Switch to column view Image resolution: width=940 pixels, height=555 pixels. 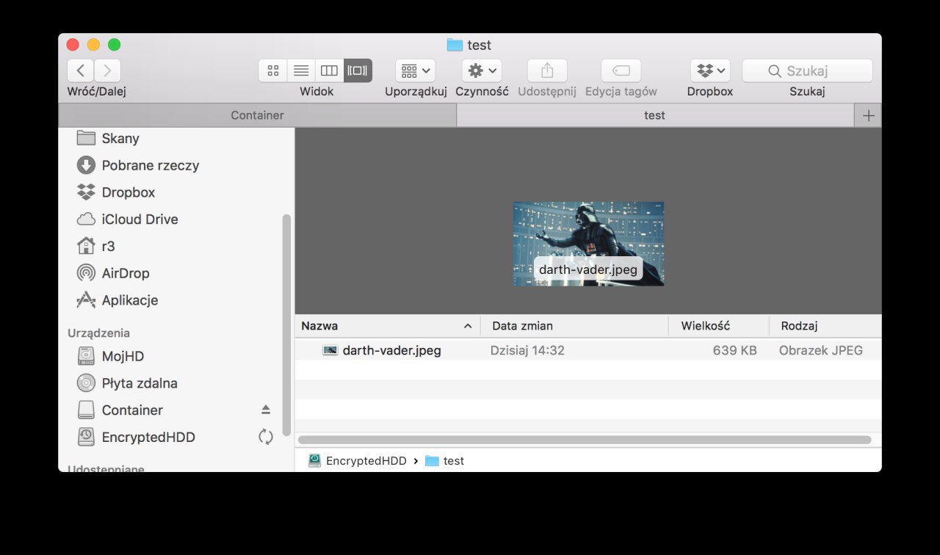(330, 70)
